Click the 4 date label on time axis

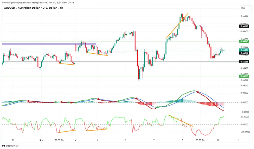point(76,140)
